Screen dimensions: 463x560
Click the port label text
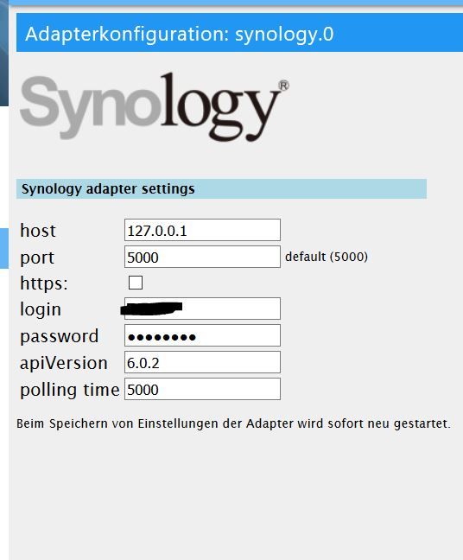click(x=37, y=258)
